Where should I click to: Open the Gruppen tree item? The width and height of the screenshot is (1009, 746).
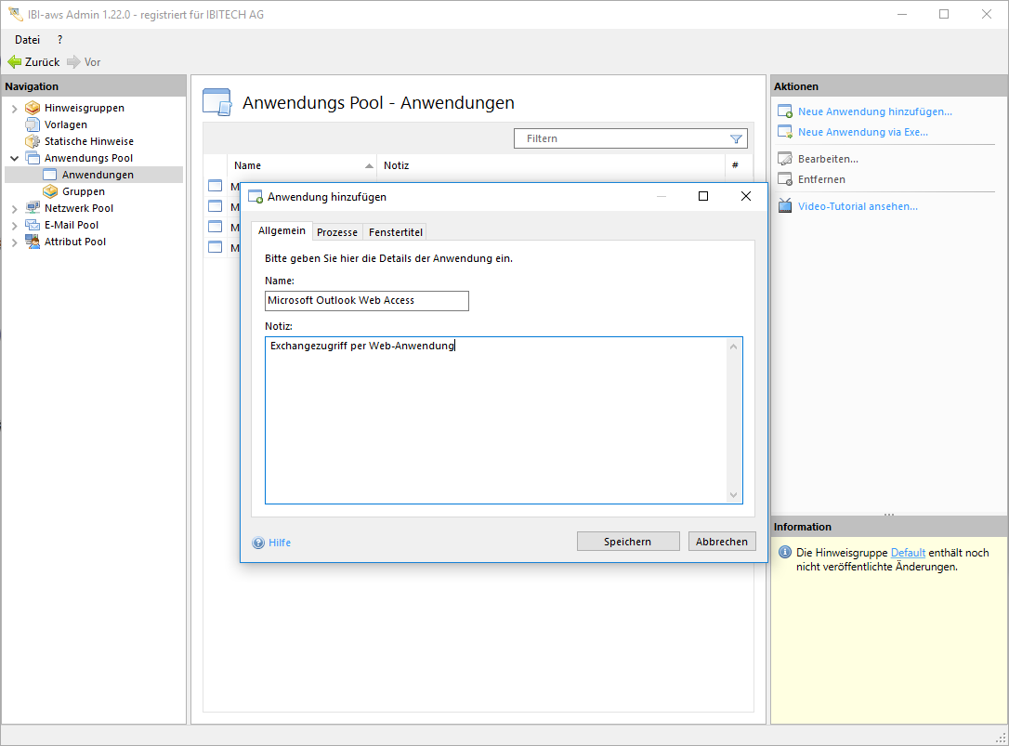[x=83, y=191]
